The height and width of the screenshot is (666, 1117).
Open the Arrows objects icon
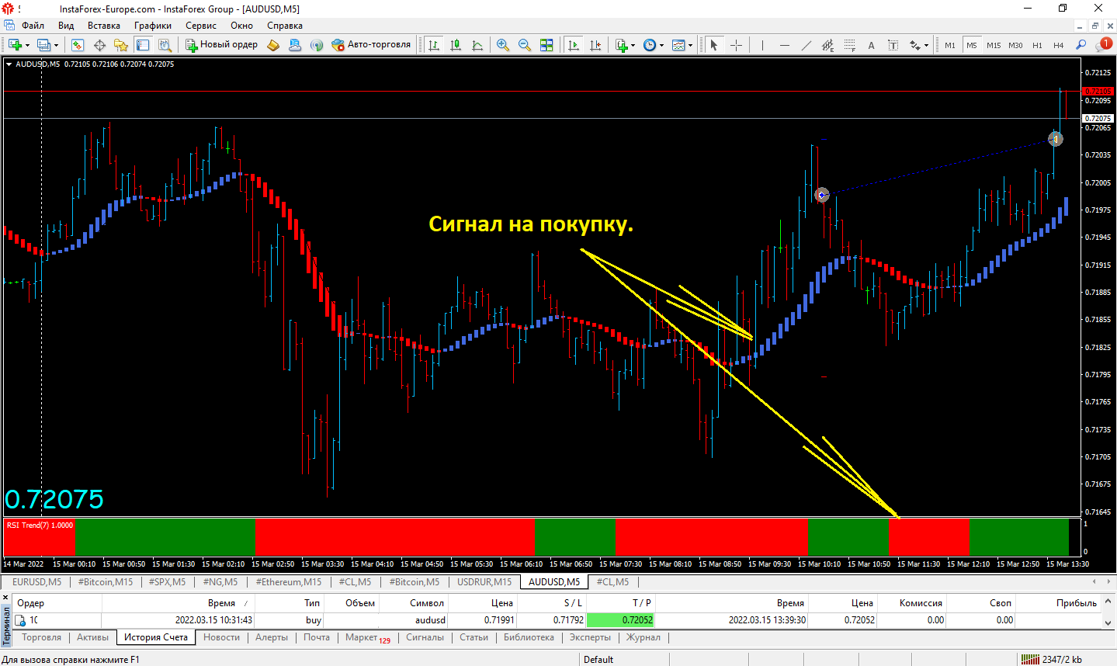point(914,45)
